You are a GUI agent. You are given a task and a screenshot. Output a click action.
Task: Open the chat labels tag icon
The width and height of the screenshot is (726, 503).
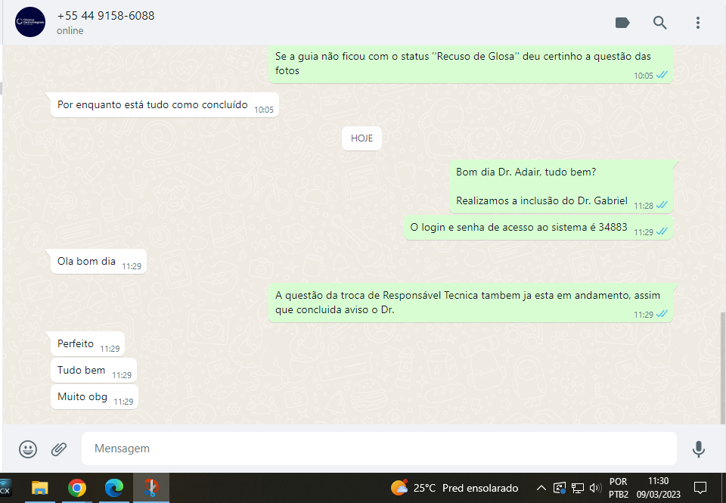tap(622, 22)
